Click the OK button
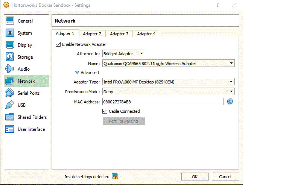Viewport: 289px width, 185px height. click(x=195, y=177)
